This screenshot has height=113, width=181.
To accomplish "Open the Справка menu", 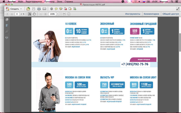I will click(x=69, y=2).
